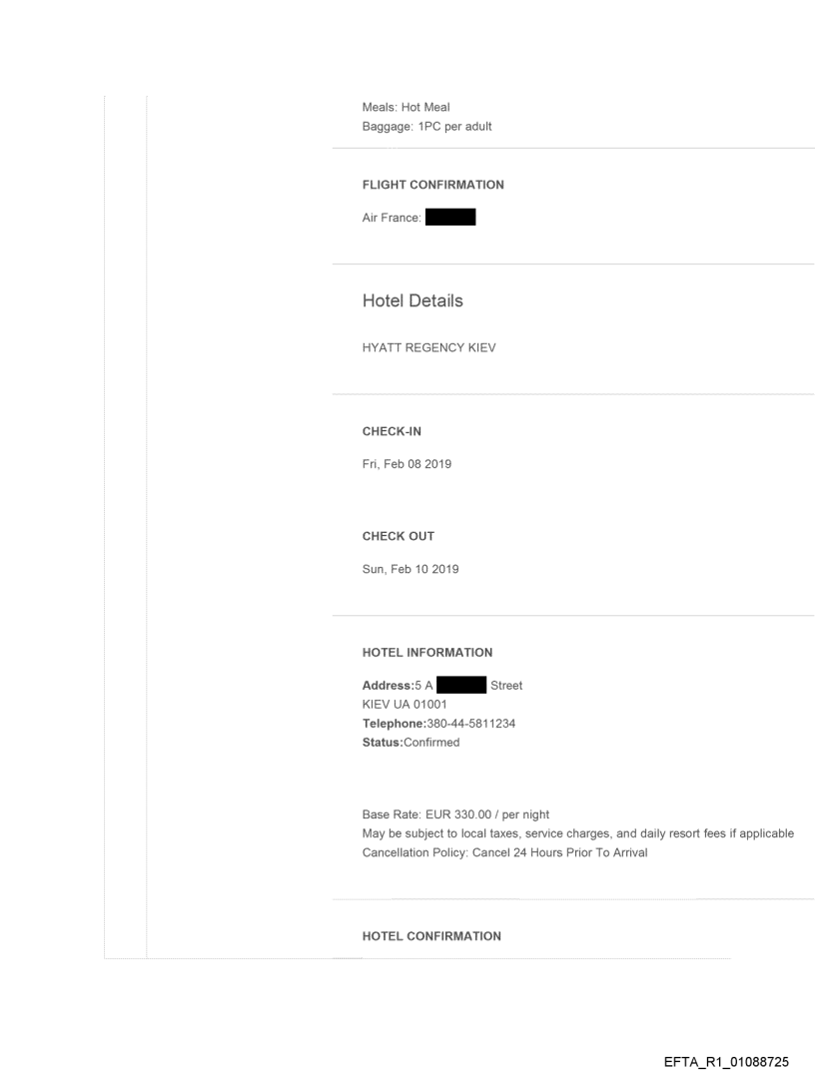Click Base Rate EUR 330.00 line
The image size is (815, 1071).
(x=455, y=814)
